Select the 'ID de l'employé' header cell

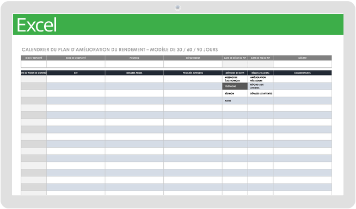tap(34, 58)
